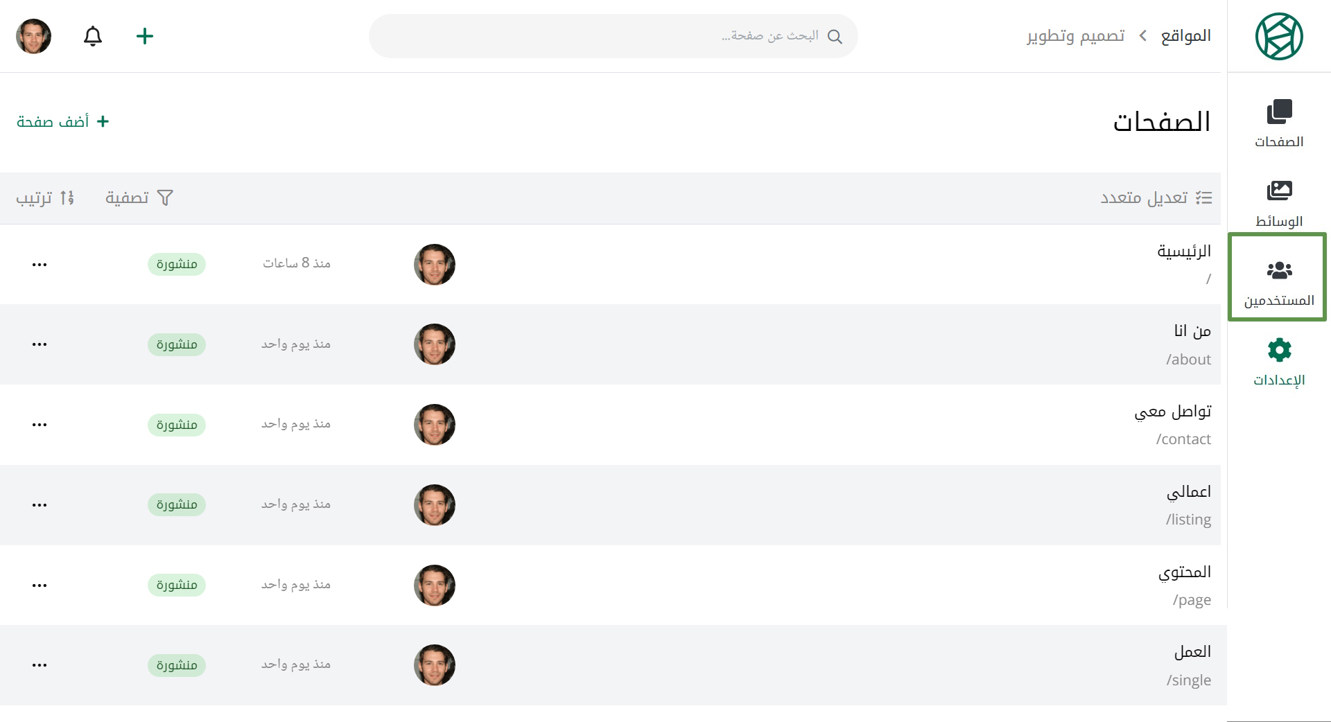Screen dimensions: 1331x722
Task: Click the notifications bell icon
Action: tap(93, 36)
